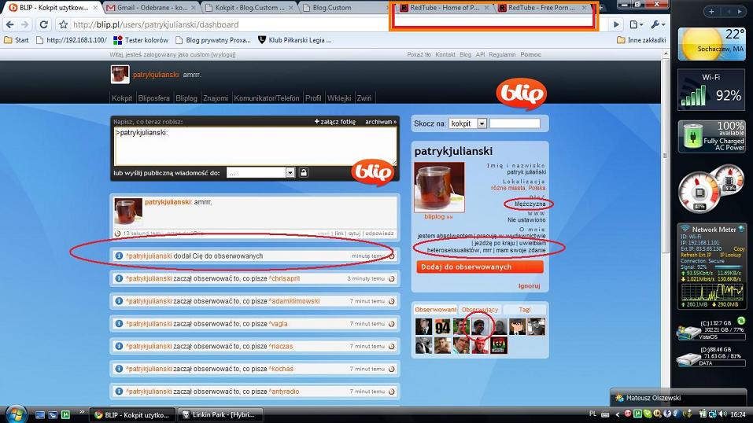
Task: Open the Profil menu item
Action: pos(313,98)
